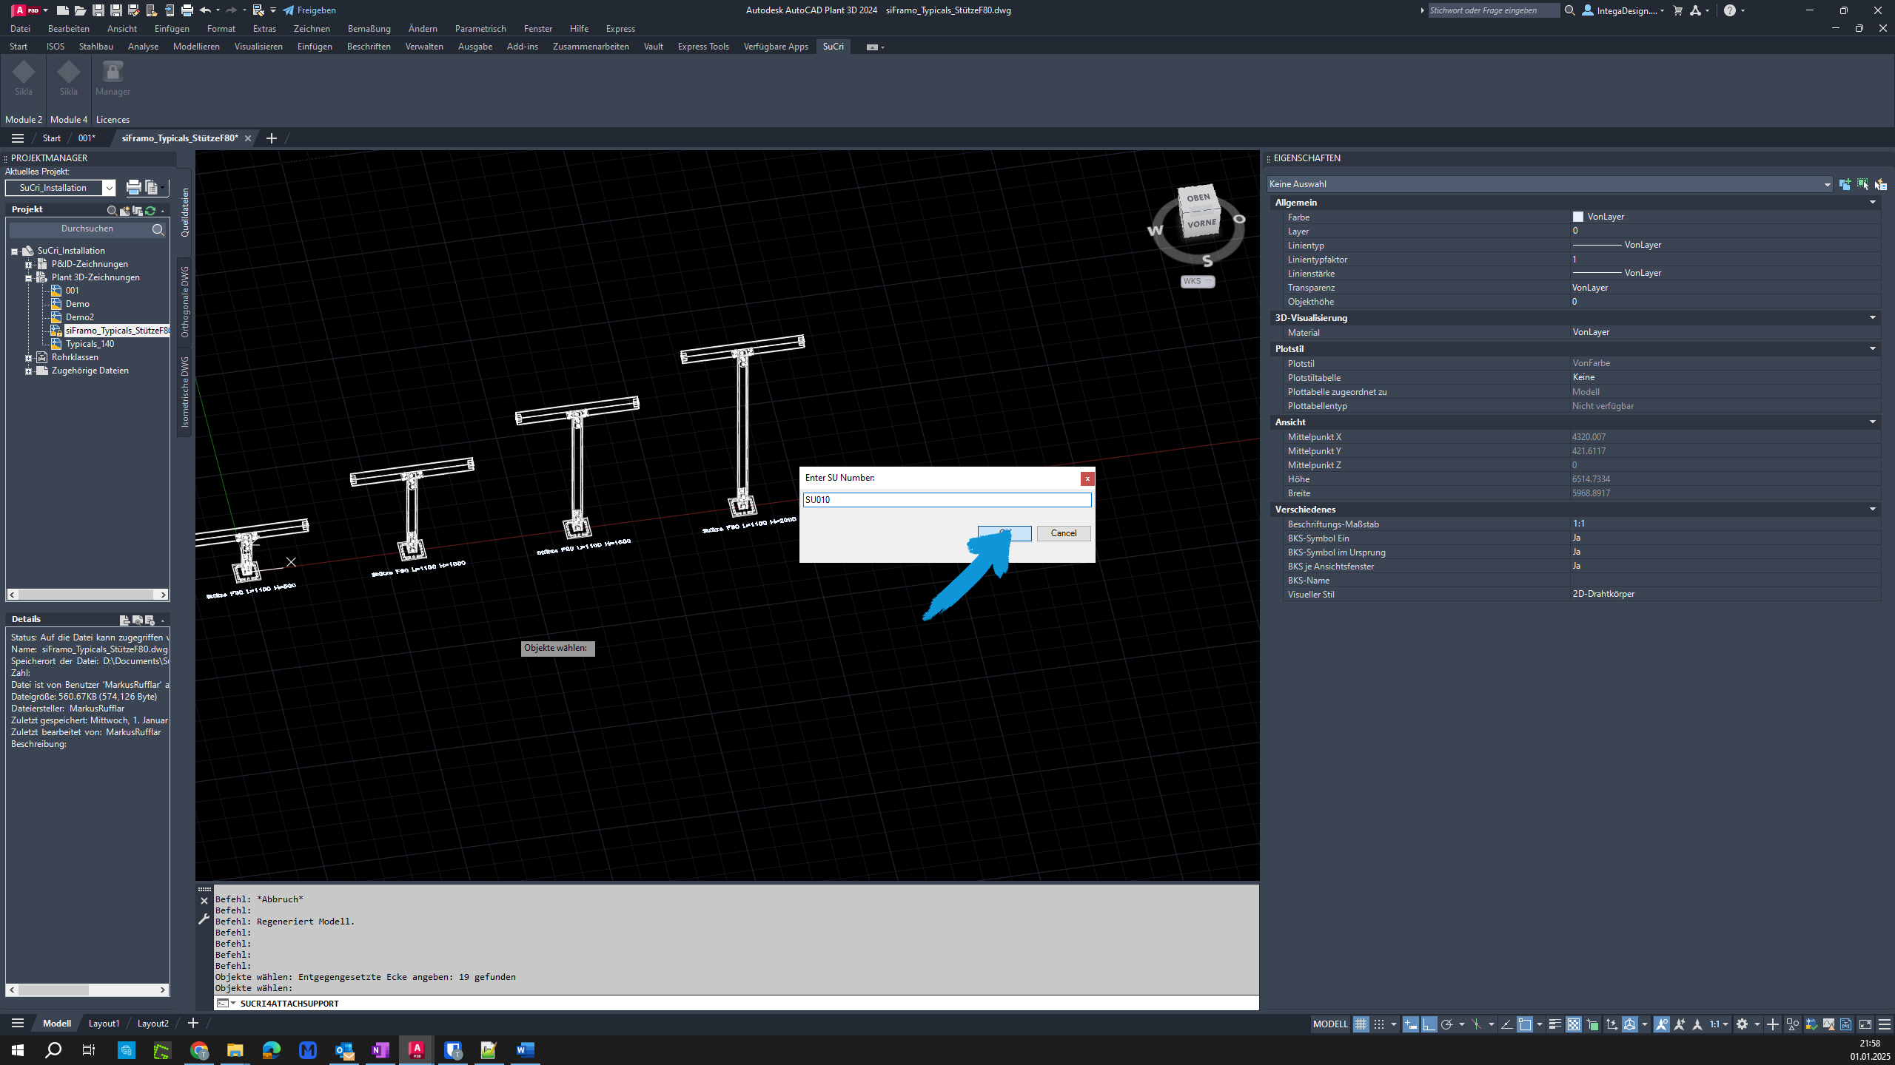Viewport: 1895px width, 1065px height.
Task: Open the Sikla Module 4 tool
Action: (69, 78)
